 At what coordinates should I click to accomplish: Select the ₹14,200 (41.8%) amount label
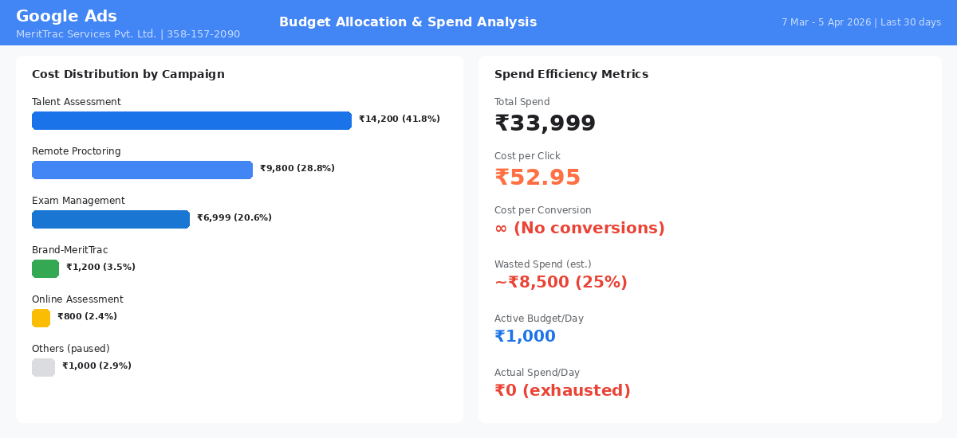pyautogui.click(x=400, y=119)
